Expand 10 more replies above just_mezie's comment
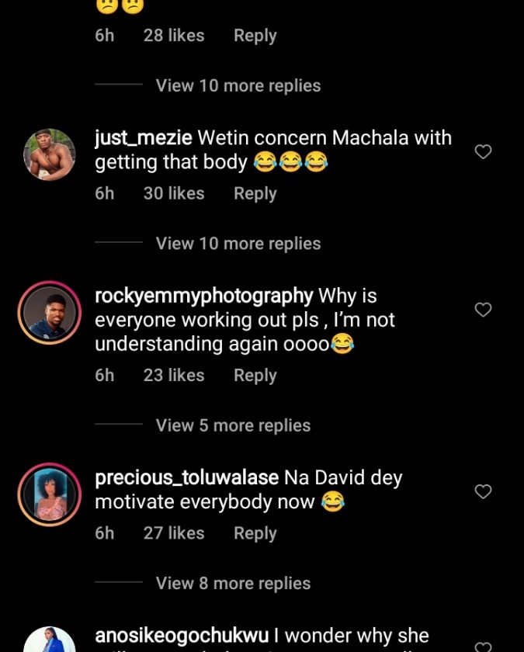524x652 pixels. tap(238, 85)
